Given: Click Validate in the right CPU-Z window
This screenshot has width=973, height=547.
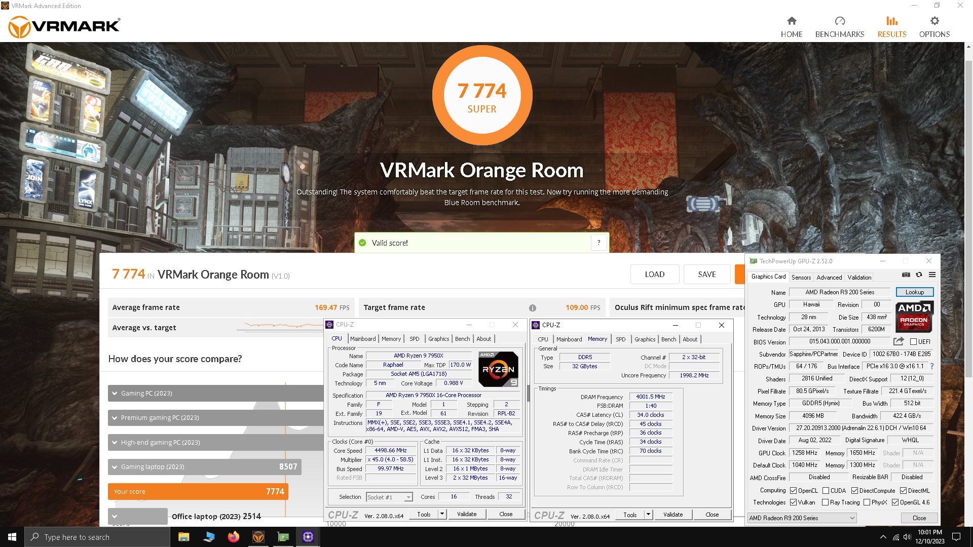Looking at the screenshot, I should click(673, 515).
